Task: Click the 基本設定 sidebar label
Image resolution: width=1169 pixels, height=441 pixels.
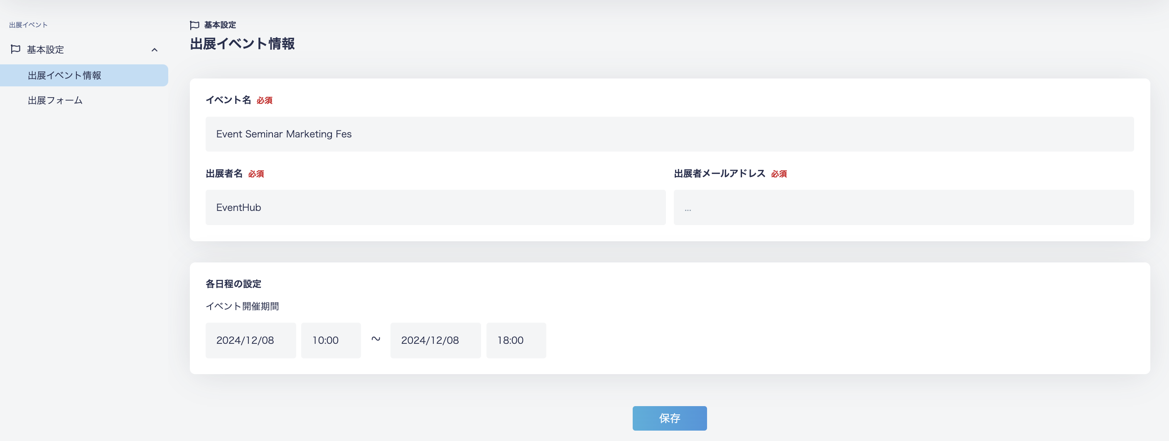Action: (x=45, y=49)
